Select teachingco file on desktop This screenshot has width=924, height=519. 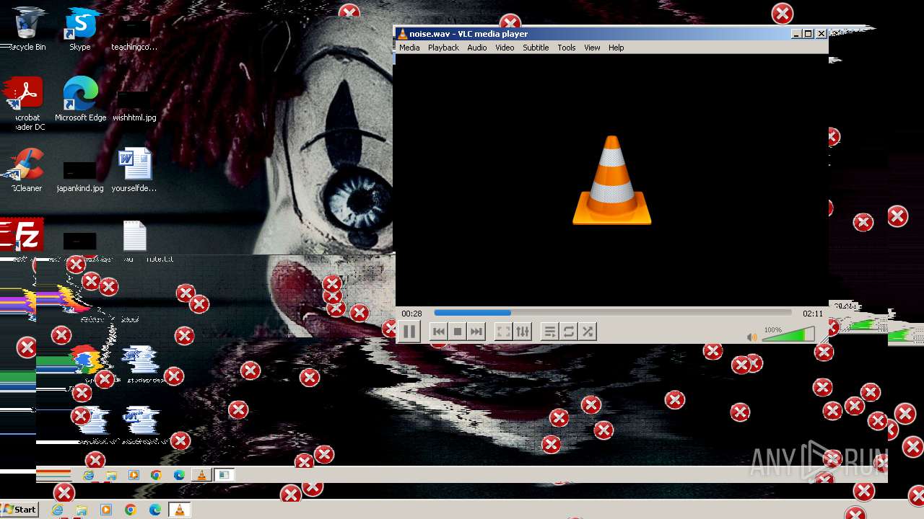(x=134, y=35)
